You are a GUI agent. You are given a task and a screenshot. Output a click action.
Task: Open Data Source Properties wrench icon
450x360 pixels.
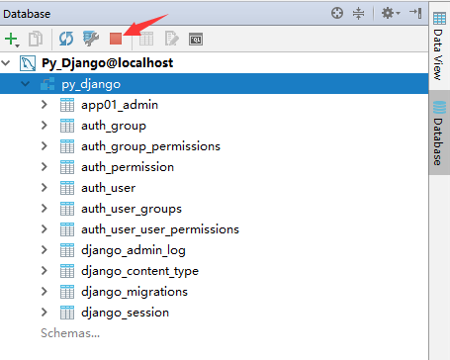tap(91, 39)
